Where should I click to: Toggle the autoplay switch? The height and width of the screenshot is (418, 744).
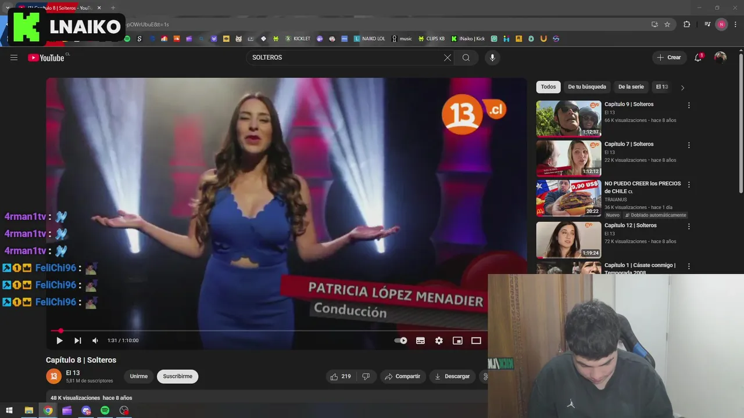click(x=401, y=341)
